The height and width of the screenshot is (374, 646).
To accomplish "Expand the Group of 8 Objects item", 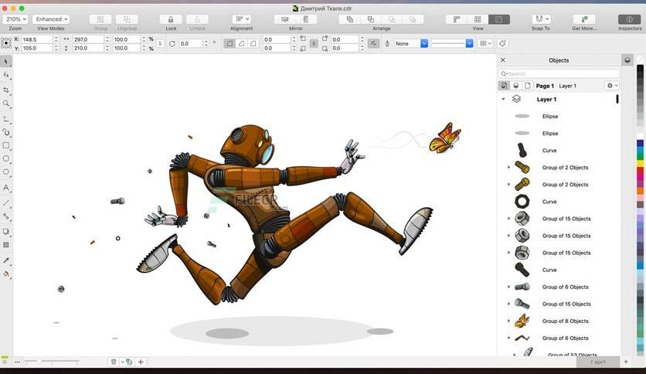I will [x=508, y=321].
